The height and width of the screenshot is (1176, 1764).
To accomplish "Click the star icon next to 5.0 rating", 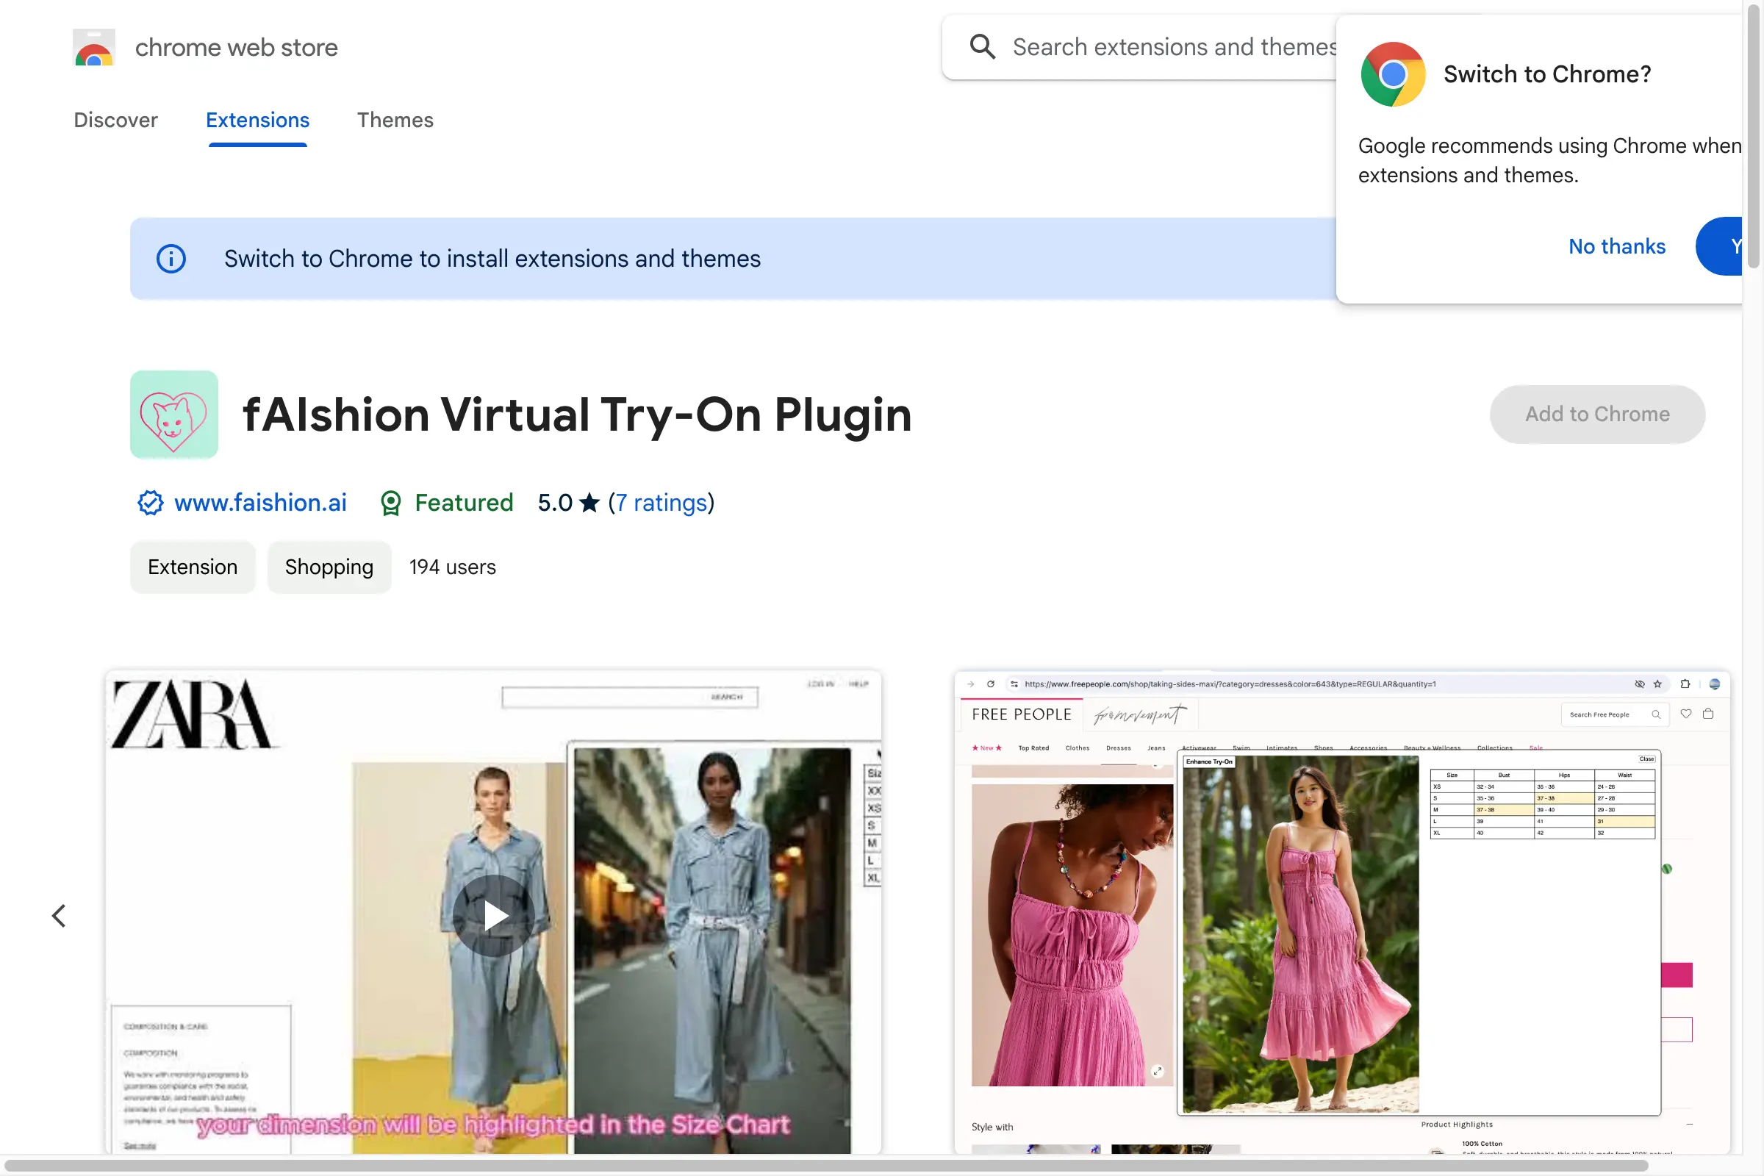I will coord(589,503).
